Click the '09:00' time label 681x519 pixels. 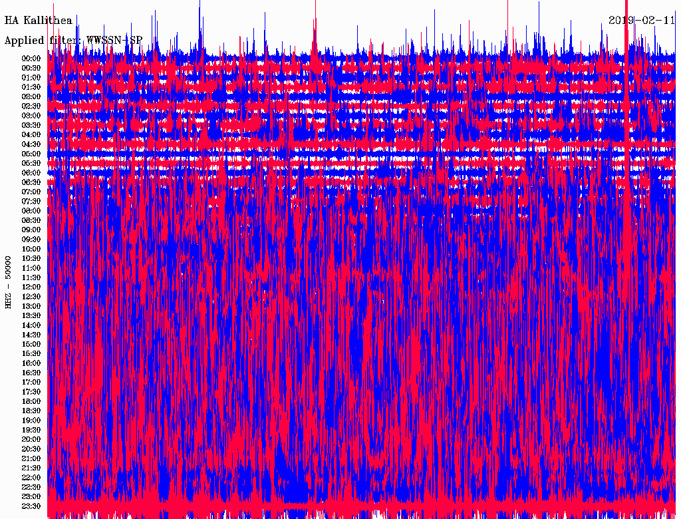pyautogui.click(x=31, y=230)
